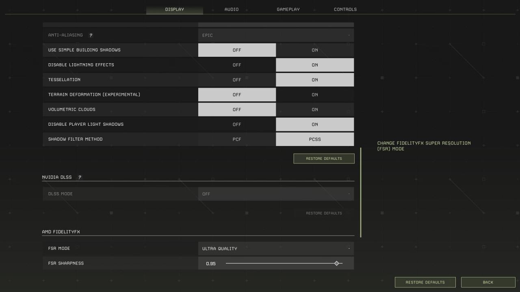Click Restore Defaults below Shadow Filter Method
This screenshot has height=292, width=520.
pyautogui.click(x=324, y=159)
